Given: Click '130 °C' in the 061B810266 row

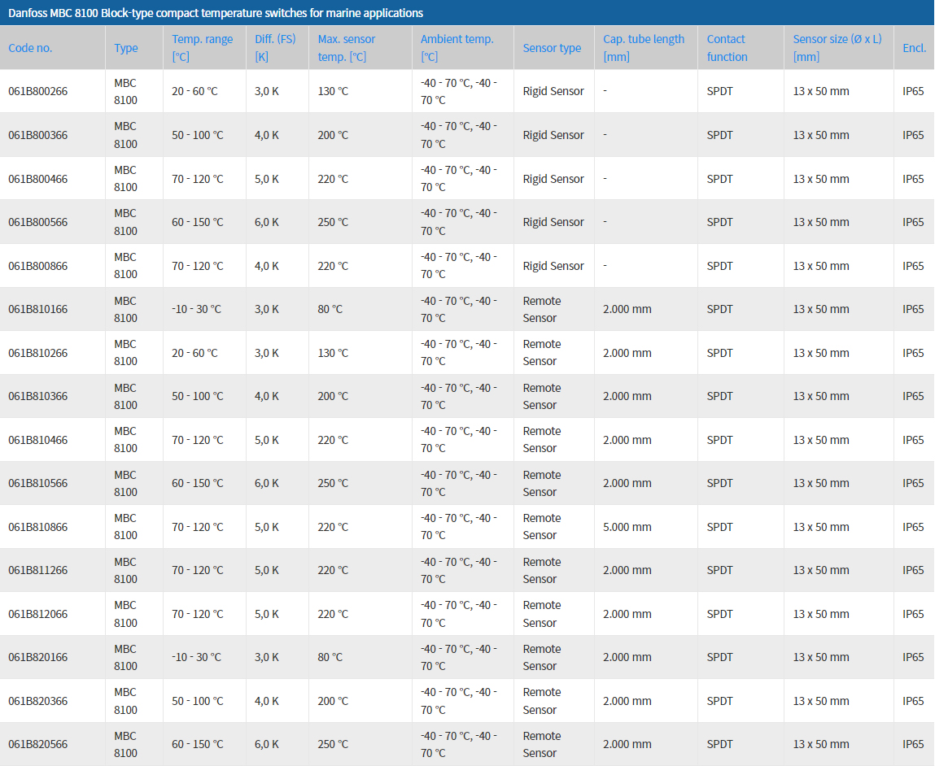Looking at the screenshot, I should click(334, 353).
